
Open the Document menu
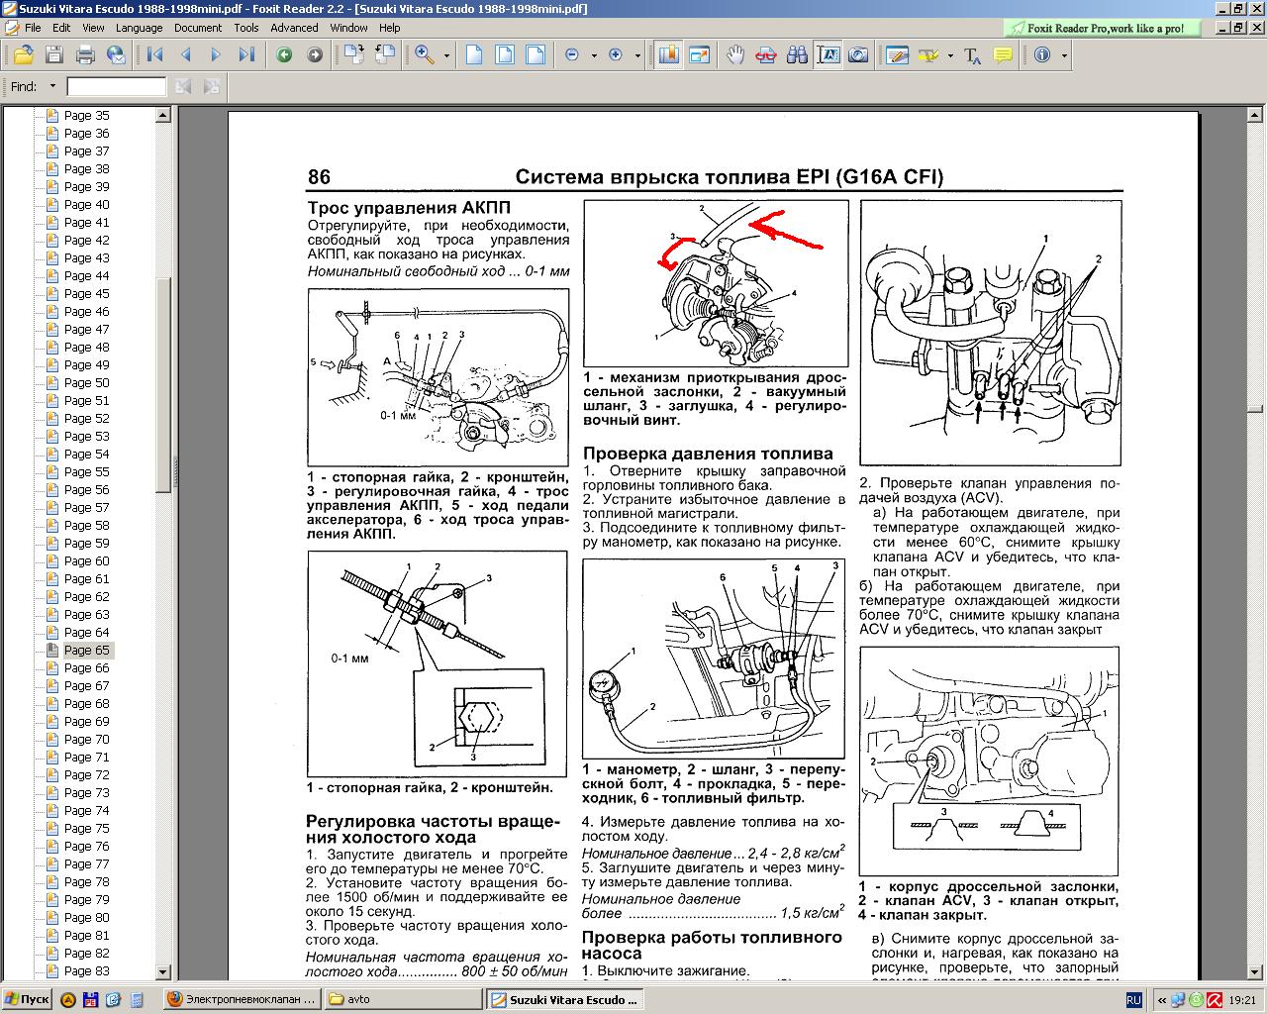pos(198,28)
